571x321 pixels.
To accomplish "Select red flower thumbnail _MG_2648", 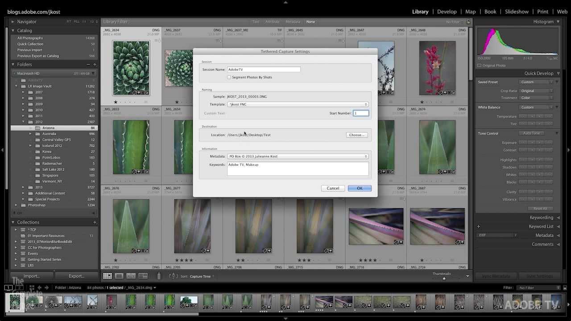I will point(437,68).
